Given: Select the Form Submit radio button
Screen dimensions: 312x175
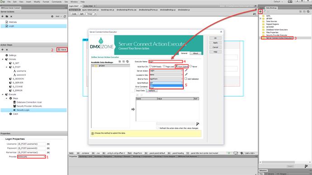Looking at the screenshot, I should [177, 66].
